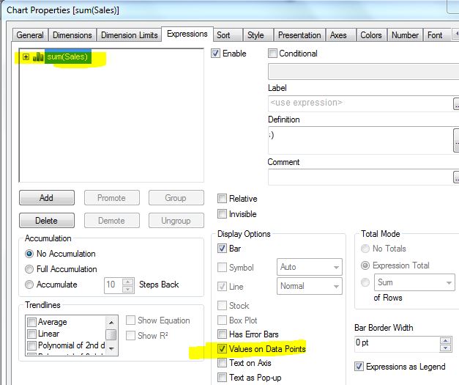Toggle the Enable checkbox
Viewport: 459px width, 385px height.
click(x=215, y=54)
